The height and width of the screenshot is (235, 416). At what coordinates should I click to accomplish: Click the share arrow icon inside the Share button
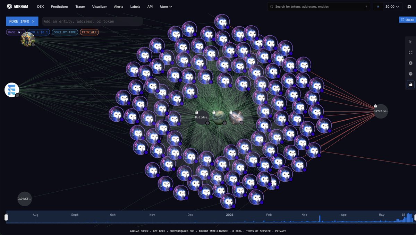tap(402, 20)
